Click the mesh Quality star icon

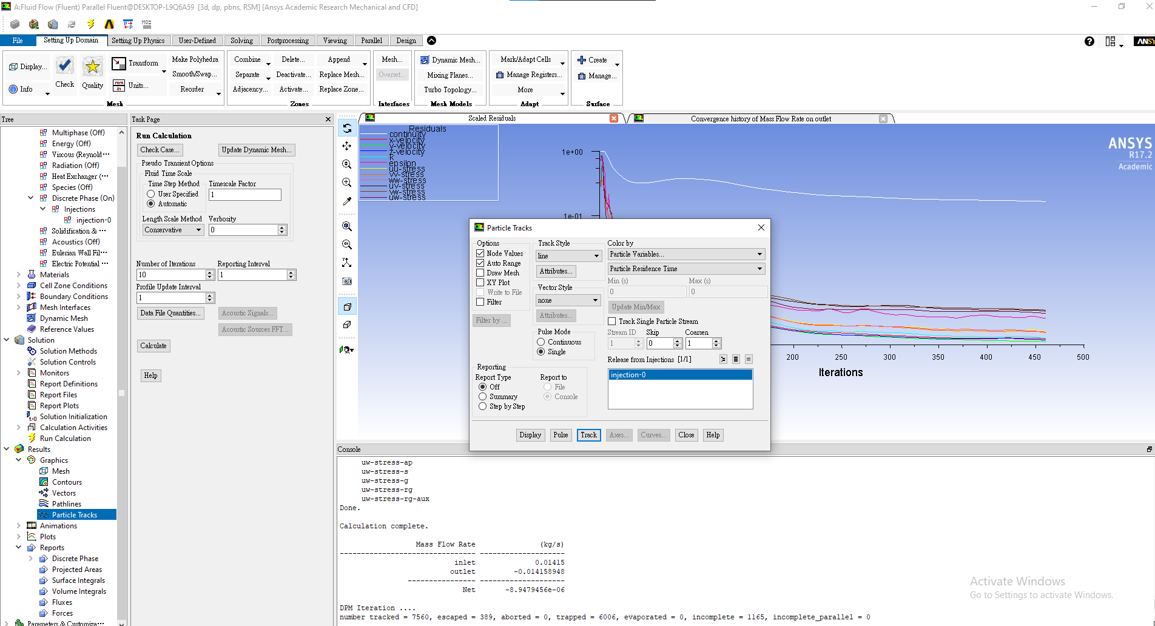[93, 66]
